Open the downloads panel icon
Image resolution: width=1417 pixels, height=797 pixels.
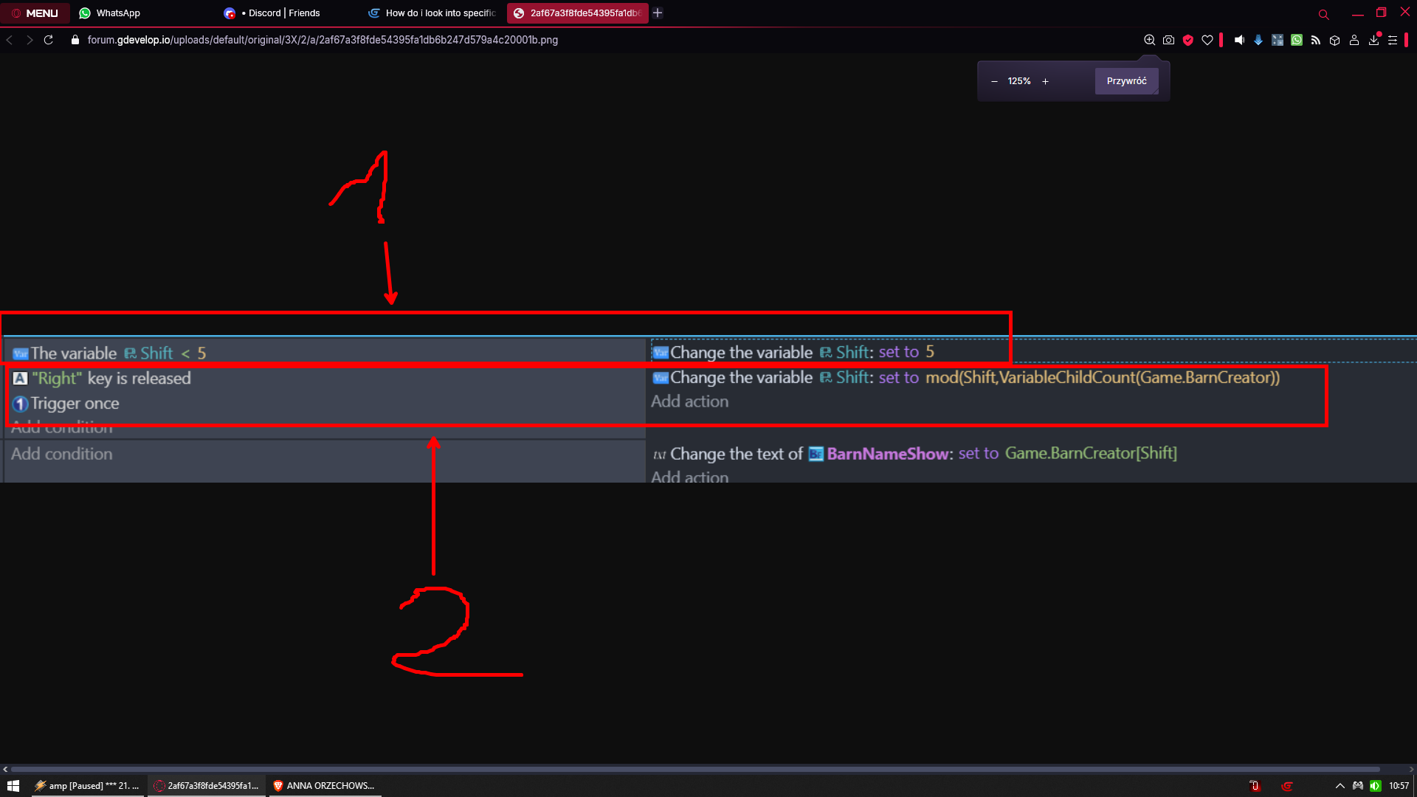click(1373, 41)
